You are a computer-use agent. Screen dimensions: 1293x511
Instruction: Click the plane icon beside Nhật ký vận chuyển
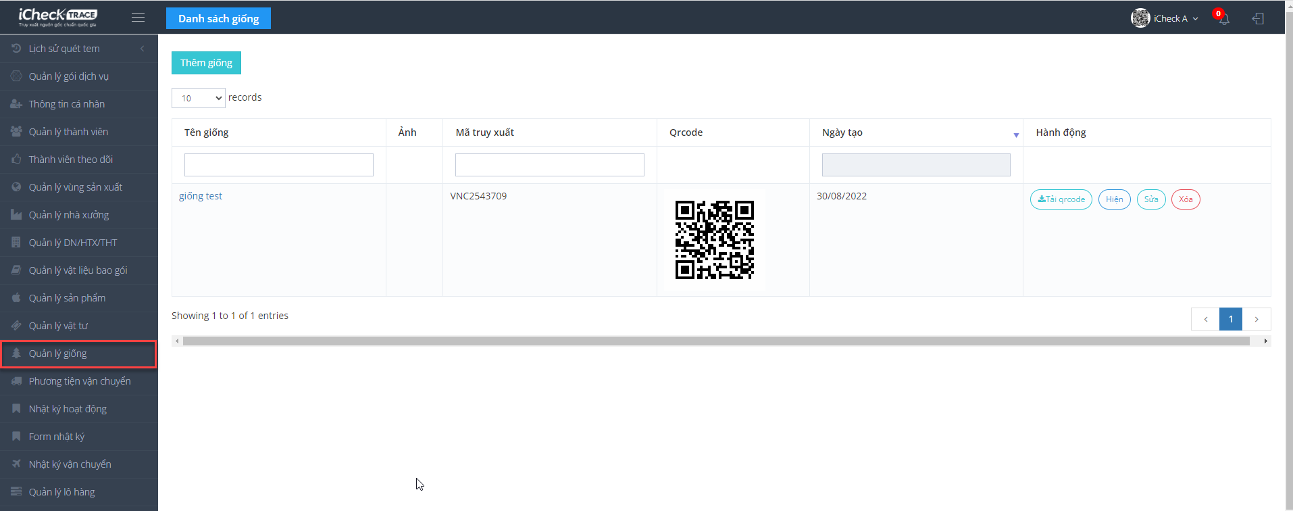[x=16, y=464]
